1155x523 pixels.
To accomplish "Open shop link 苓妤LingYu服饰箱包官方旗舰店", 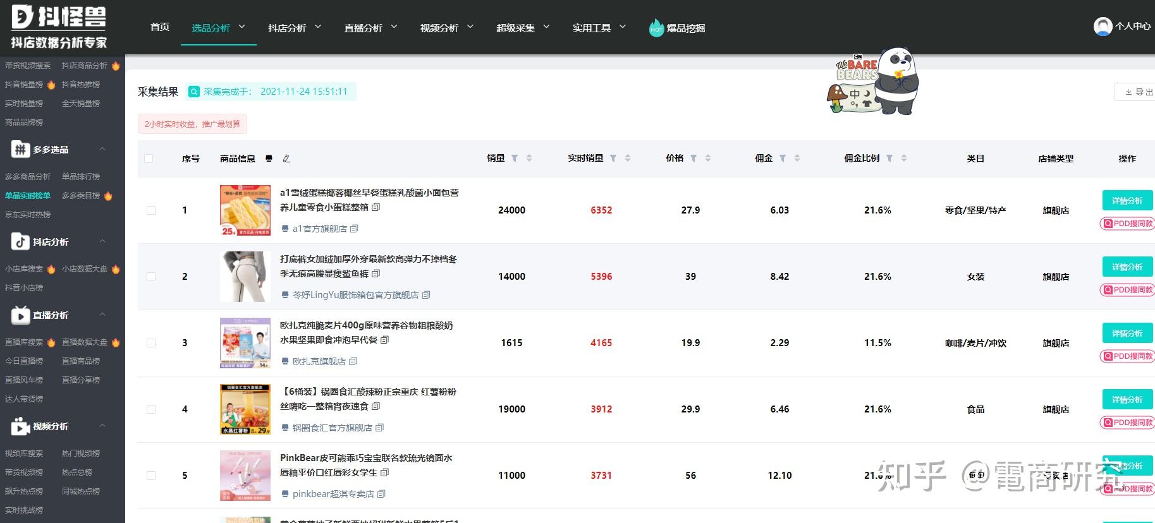I will (x=355, y=295).
